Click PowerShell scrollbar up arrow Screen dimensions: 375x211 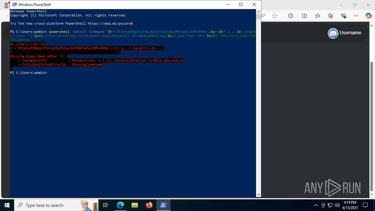pos(258,11)
